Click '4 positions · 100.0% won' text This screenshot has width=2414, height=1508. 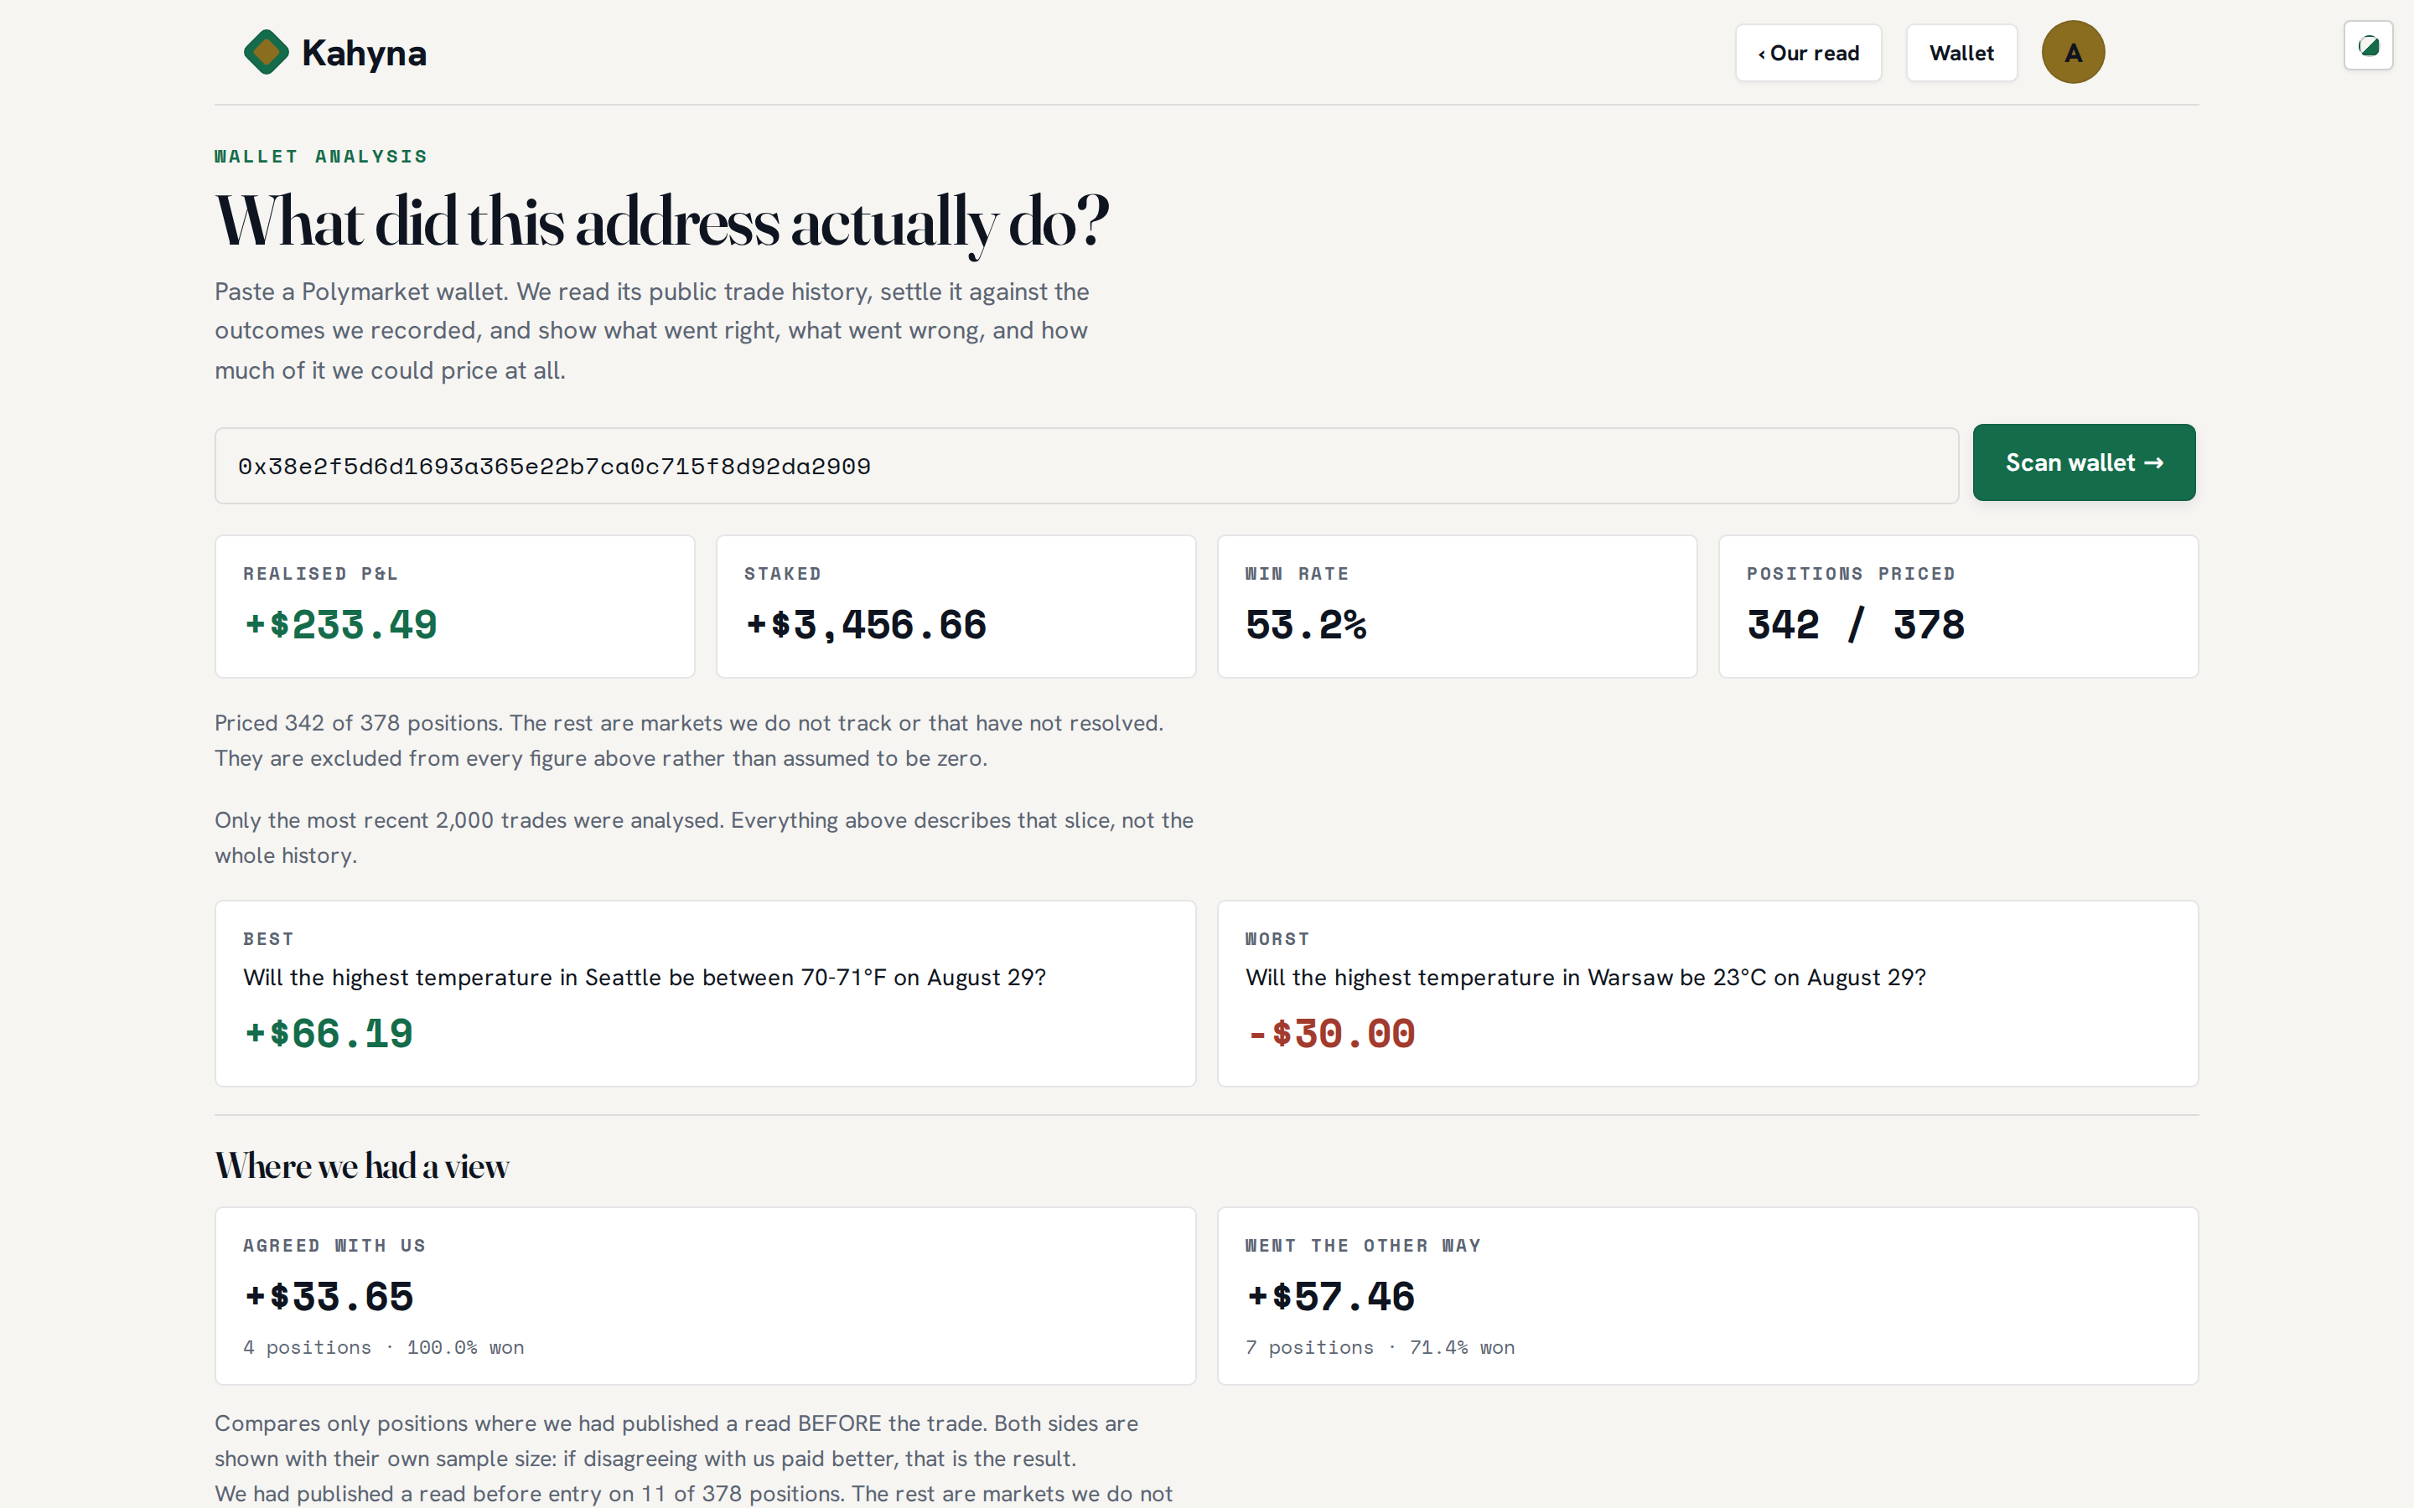click(x=383, y=1347)
